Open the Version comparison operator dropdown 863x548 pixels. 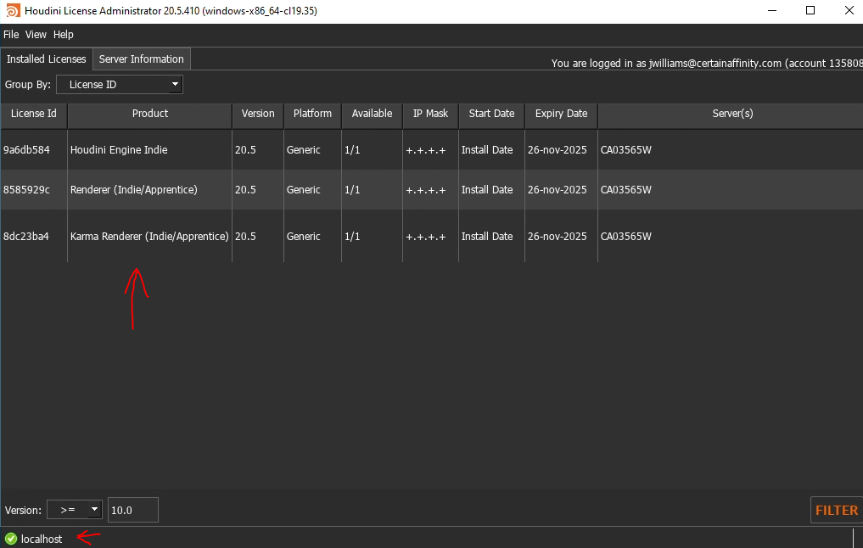point(75,510)
